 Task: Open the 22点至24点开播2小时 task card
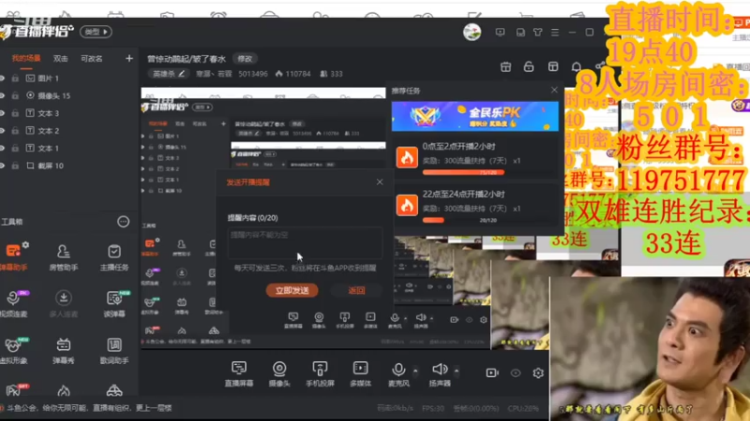[x=475, y=206]
